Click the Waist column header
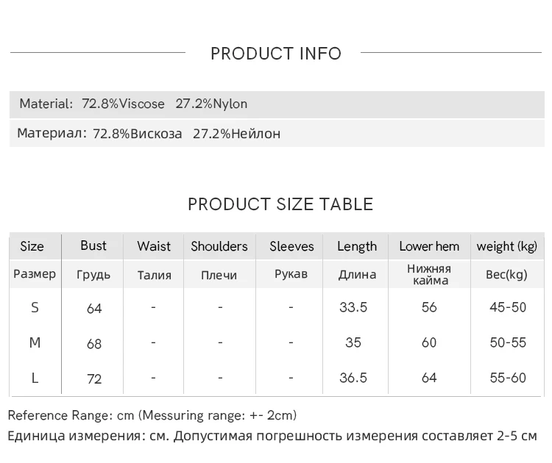552x463 pixels. coord(154,246)
